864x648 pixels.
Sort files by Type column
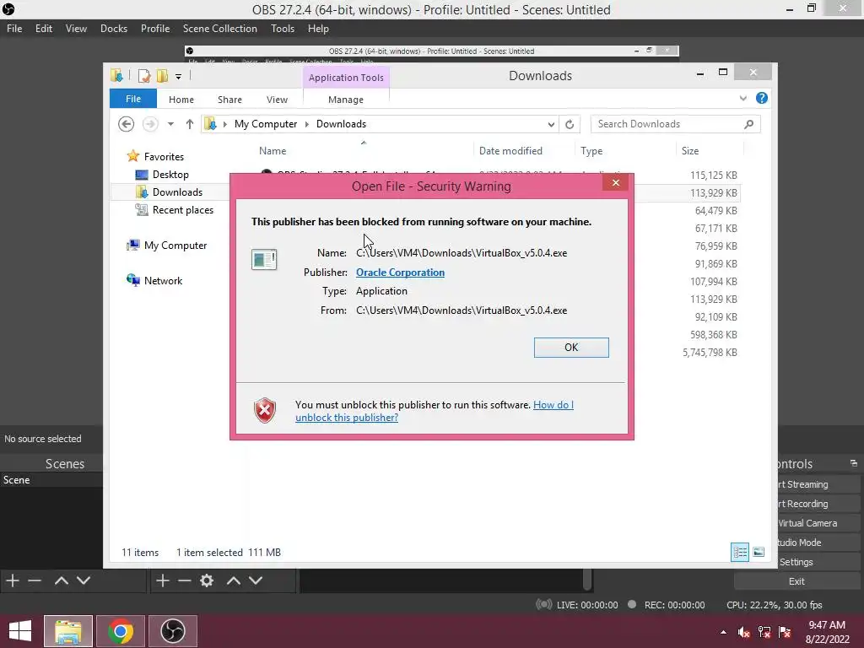point(625,150)
